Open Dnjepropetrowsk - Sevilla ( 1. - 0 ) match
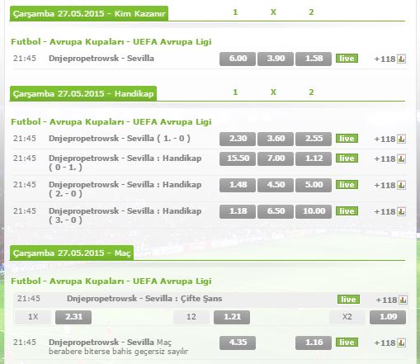This screenshot has height=364, width=420. click(x=120, y=139)
